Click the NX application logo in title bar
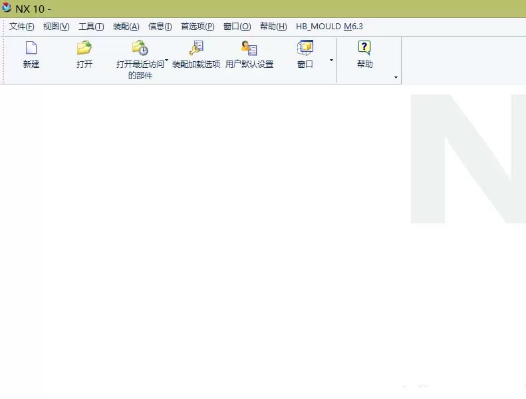526x399 pixels. (7, 7)
